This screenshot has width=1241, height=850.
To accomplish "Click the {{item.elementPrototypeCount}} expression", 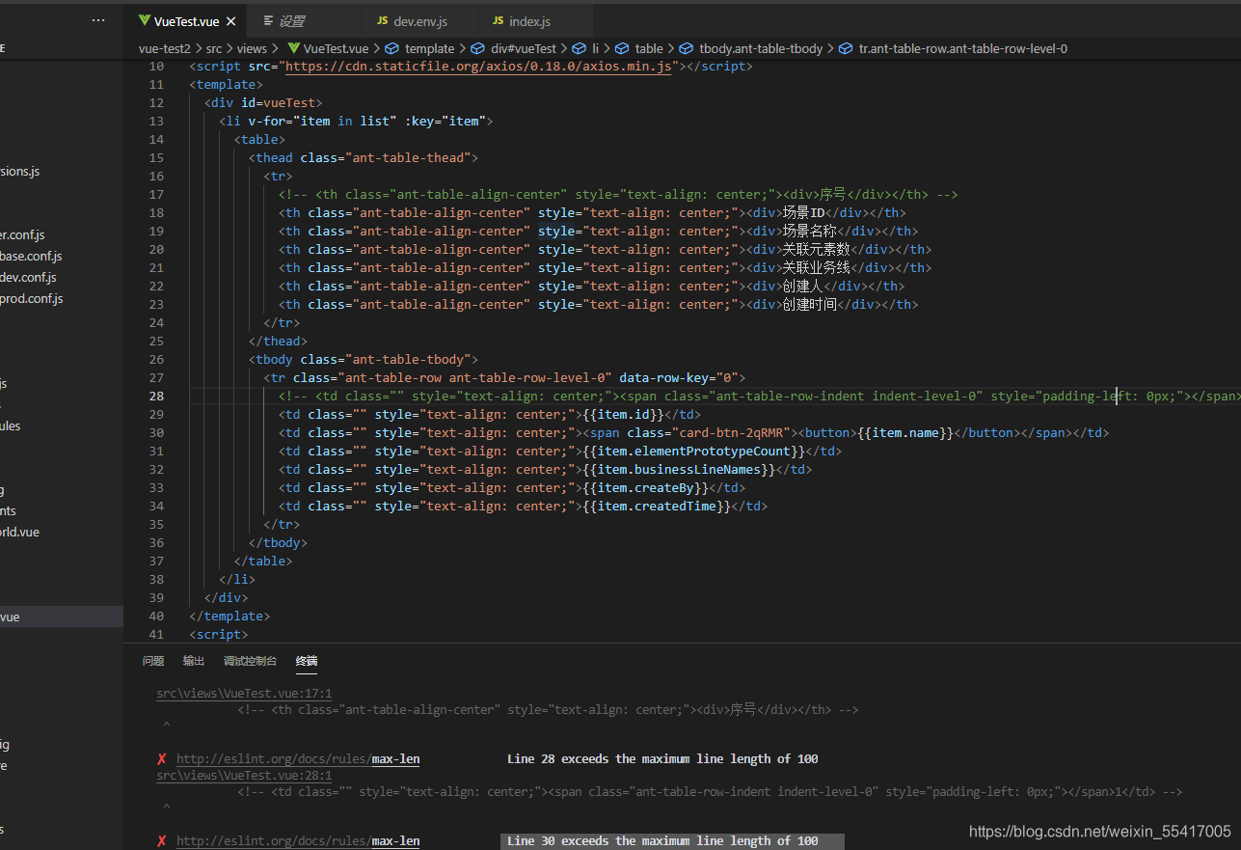I will click(x=693, y=452).
